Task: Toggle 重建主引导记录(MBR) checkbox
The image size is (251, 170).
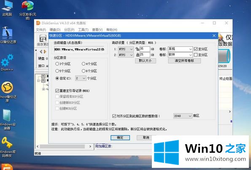Action: [x=57, y=91]
